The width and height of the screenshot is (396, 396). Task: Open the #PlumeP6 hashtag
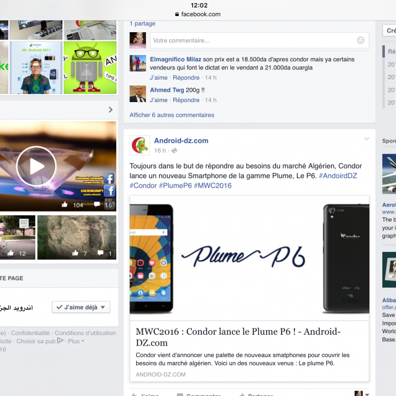176,186
